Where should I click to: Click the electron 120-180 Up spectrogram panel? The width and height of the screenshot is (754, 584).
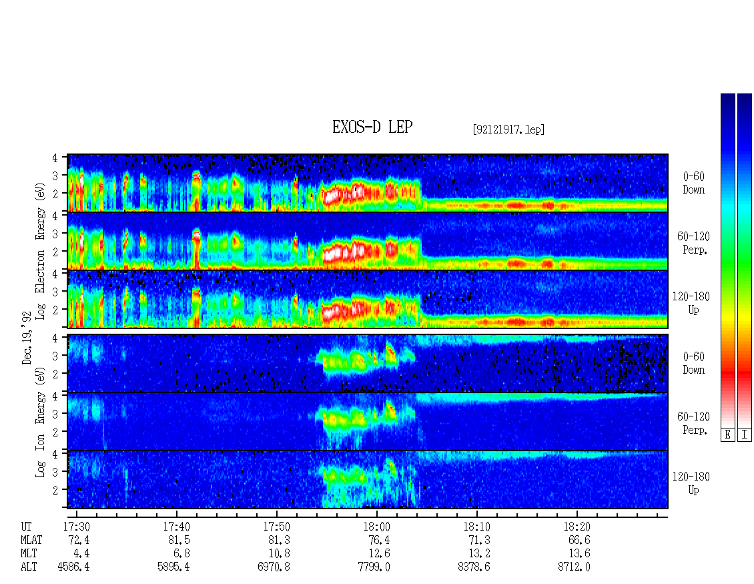point(368,299)
